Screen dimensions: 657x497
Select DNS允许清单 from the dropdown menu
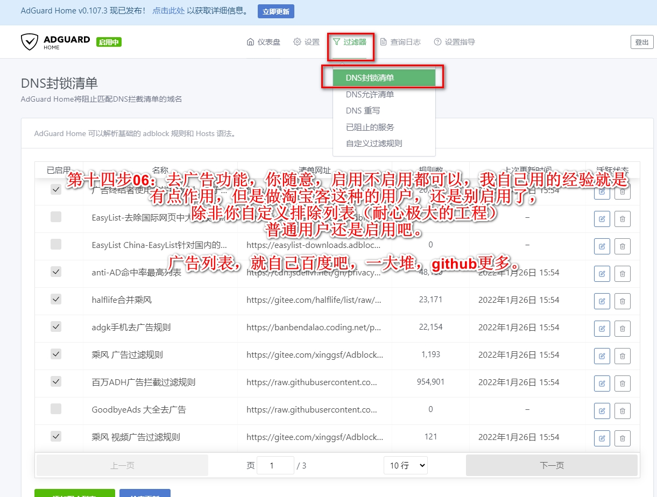370,95
